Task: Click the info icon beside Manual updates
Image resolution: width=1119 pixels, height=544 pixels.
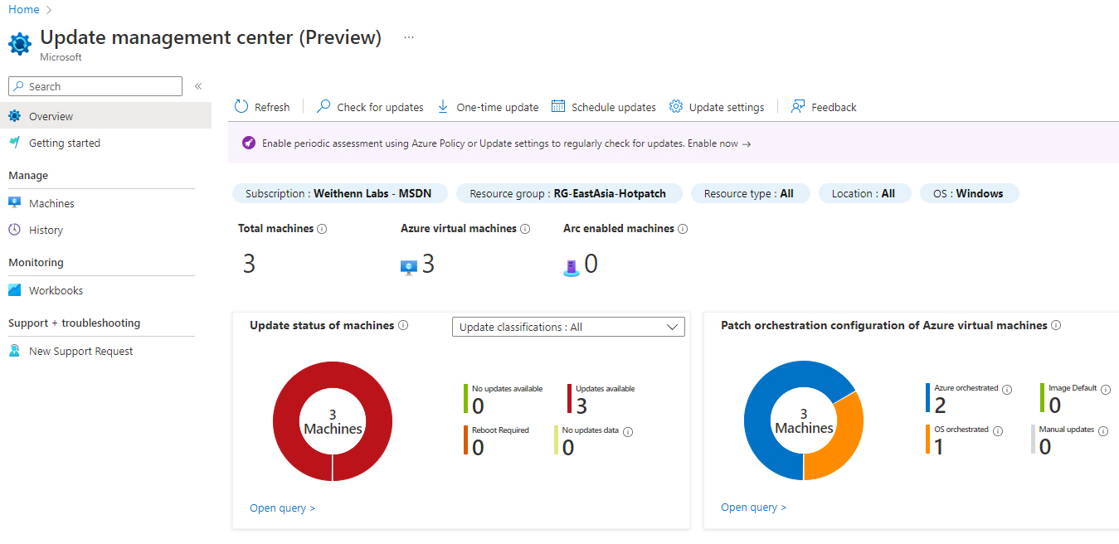Action: (1103, 431)
